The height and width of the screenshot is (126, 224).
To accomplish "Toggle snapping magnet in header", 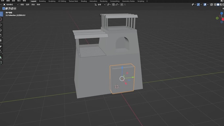I will coord(113,5).
